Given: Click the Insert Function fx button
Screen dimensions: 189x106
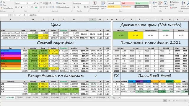Looking at the screenshot, I should 24,15.
